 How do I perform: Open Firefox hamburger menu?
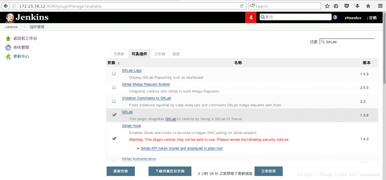[380, 6]
